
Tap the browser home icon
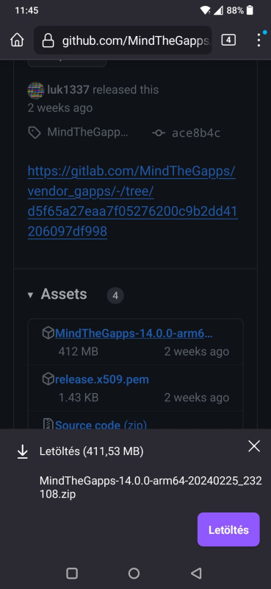pyautogui.click(x=17, y=40)
